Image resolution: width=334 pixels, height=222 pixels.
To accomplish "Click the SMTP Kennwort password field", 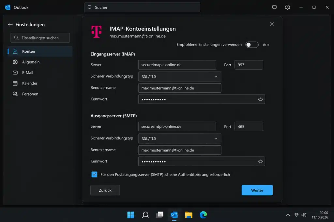I will click(202, 161).
